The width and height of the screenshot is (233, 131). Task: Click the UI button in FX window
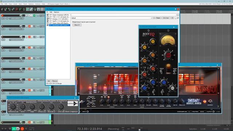pyautogui.click(x=172, y=18)
